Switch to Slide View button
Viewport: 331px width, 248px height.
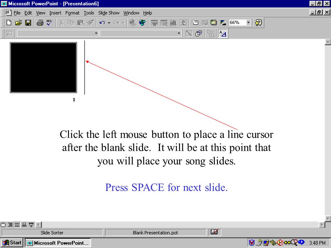[3, 225]
